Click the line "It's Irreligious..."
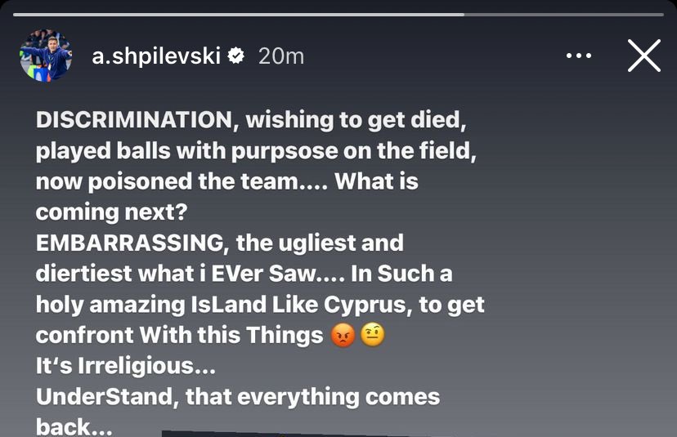Image resolution: width=677 pixels, height=437 pixels. (126, 367)
